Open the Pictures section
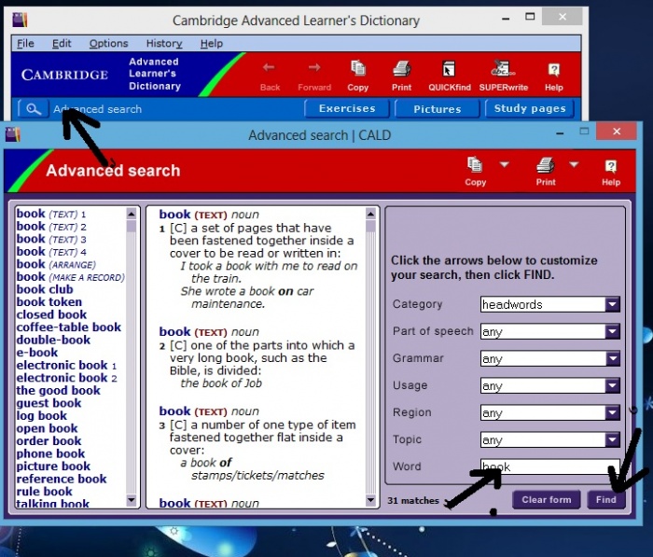Screen dimensions: 653x557 pyautogui.click(x=438, y=109)
